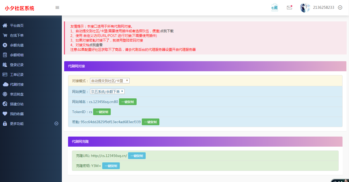Click the wheel icon for 幸运转盘
The width and height of the screenshot is (349, 182).
click(x=5, y=94)
